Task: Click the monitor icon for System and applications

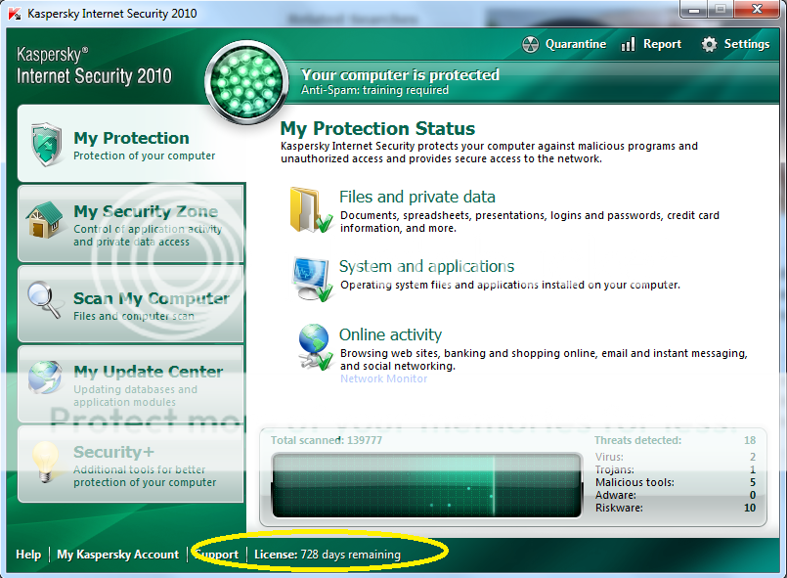Action: [312, 279]
